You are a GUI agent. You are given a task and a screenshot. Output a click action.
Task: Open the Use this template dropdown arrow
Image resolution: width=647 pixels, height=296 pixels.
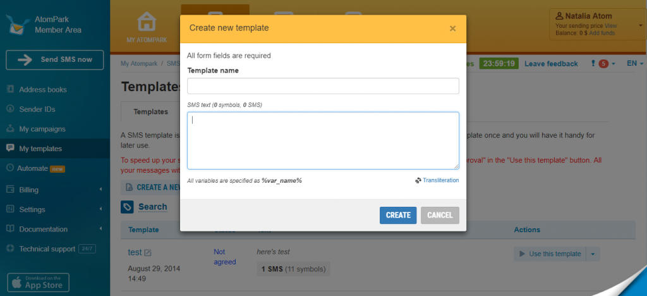[x=593, y=254]
